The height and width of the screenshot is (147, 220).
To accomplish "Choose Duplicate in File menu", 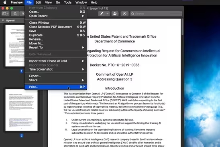I will coord(56,35).
